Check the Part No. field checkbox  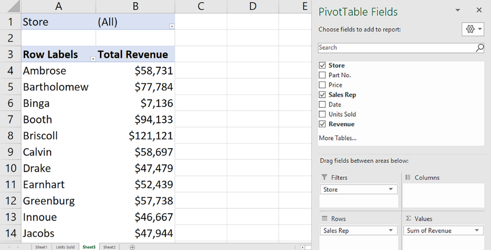[x=322, y=75]
